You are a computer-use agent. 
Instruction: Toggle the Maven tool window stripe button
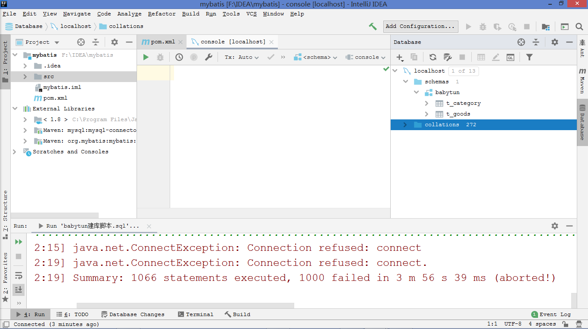coord(582,81)
